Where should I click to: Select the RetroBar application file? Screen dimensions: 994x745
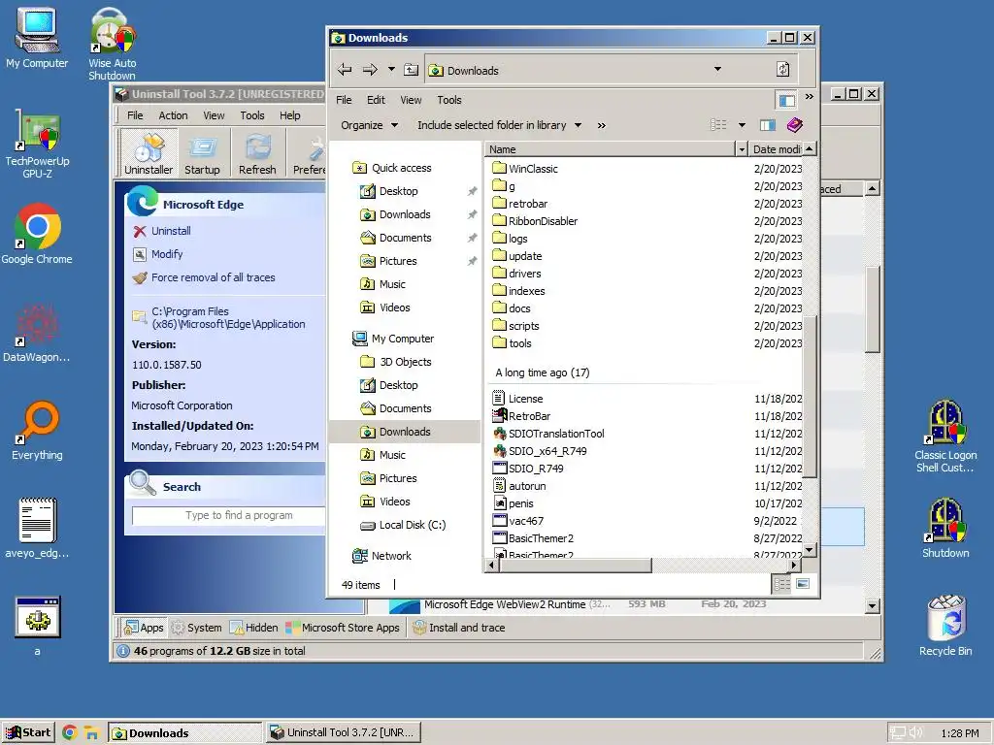529,416
